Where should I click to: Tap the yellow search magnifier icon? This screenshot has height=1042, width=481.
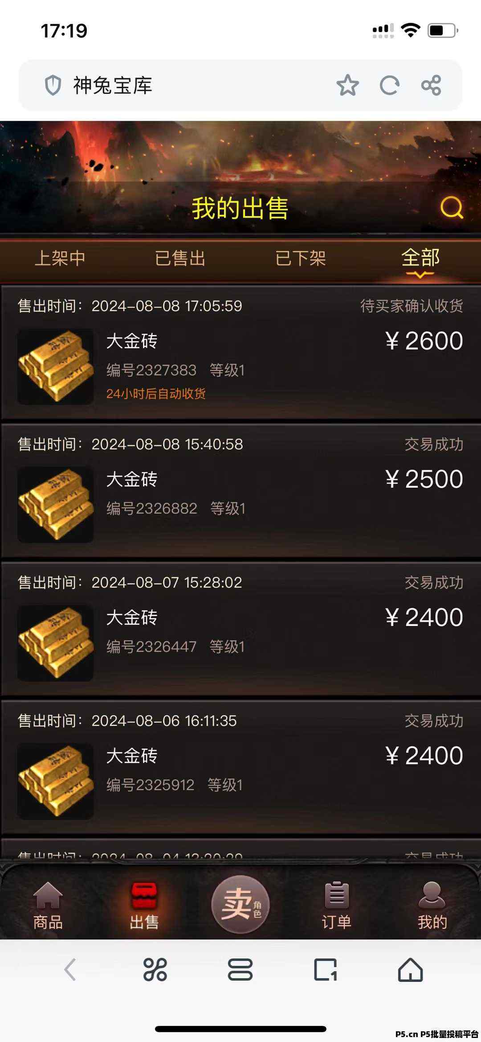[x=452, y=208]
